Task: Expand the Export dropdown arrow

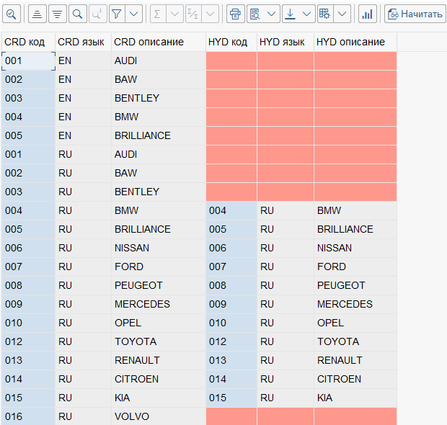Action: coord(306,14)
